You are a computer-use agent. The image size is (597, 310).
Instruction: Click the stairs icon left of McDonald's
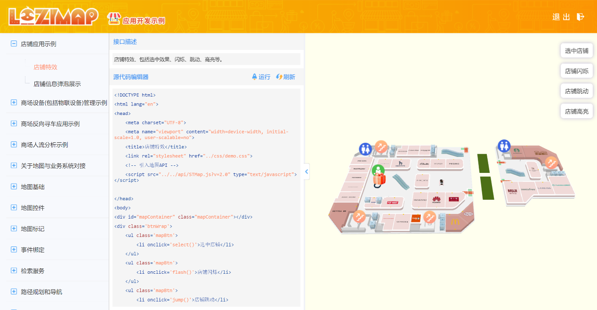click(429, 217)
